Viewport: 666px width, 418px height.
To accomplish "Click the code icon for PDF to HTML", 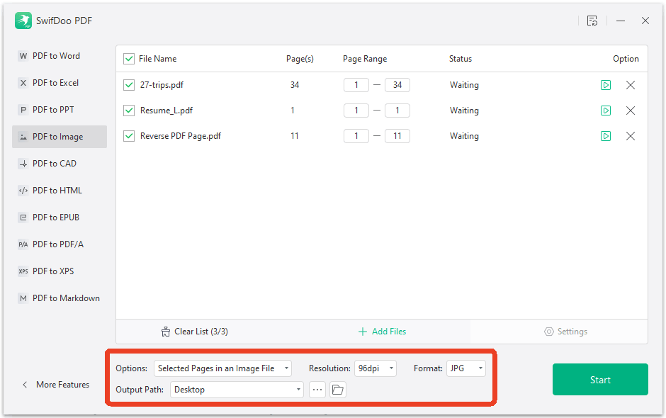I will 23,191.
